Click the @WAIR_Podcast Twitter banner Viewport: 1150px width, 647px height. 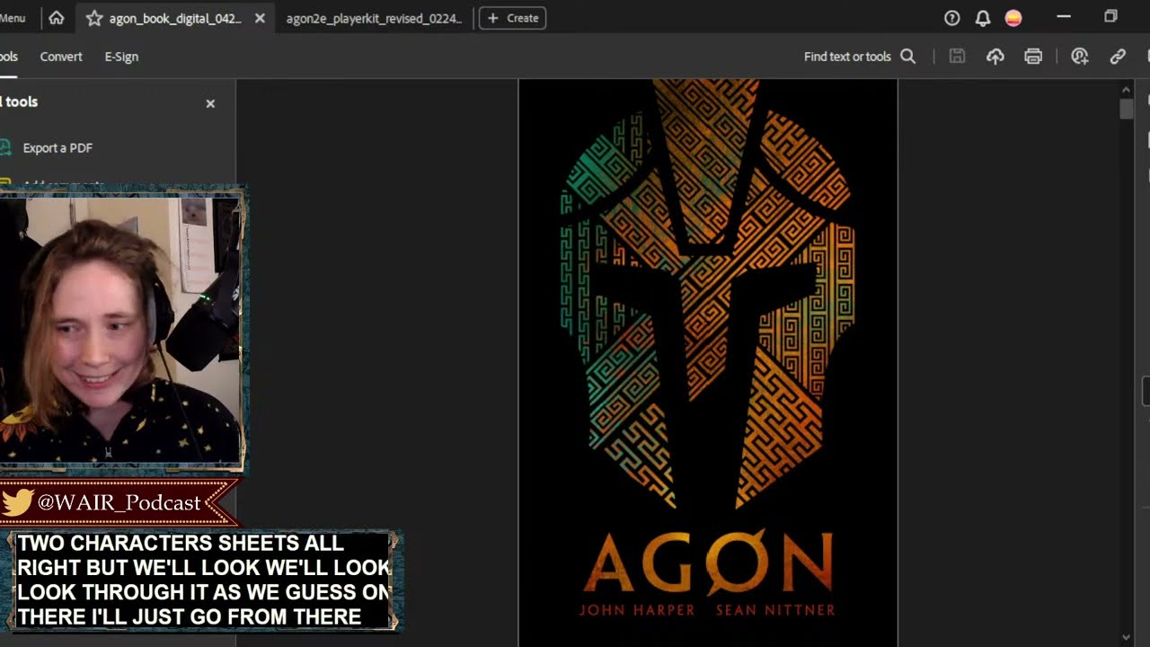click(x=117, y=503)
